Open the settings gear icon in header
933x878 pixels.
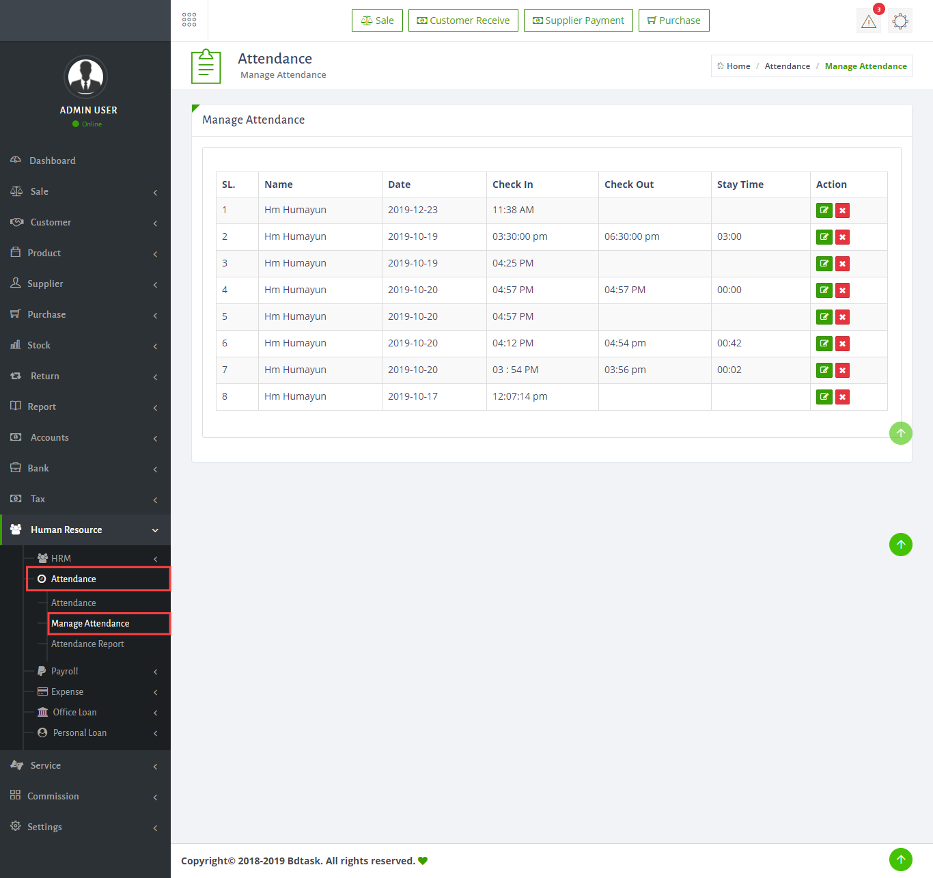point(900,21)
